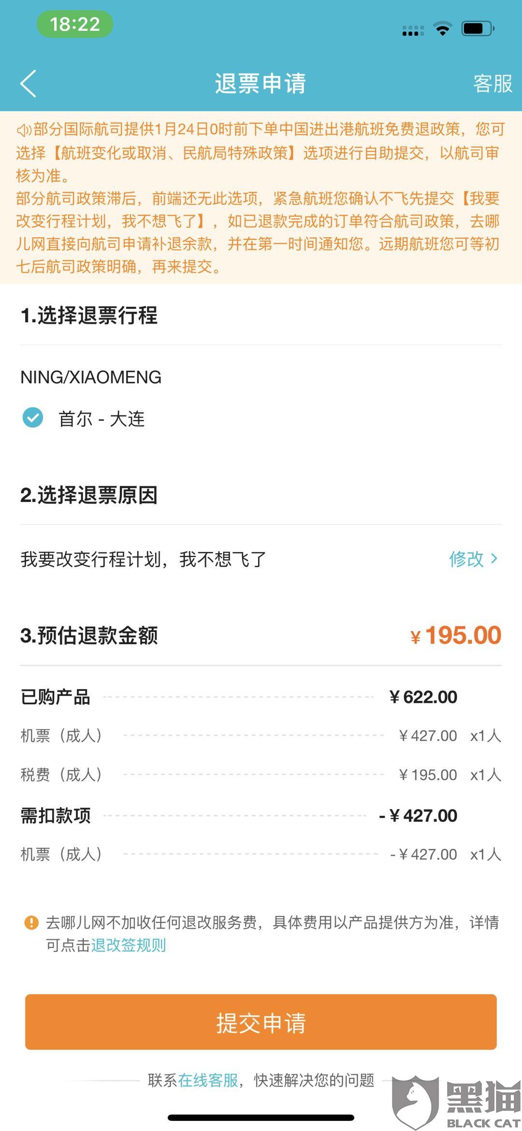Tap the green 18:22 time pill

75,24
